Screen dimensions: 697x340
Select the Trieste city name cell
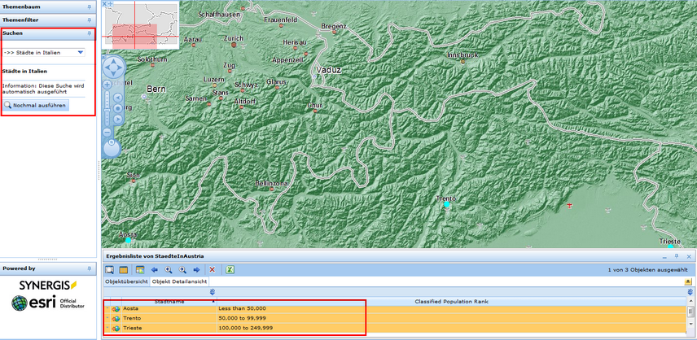(169, 328)
